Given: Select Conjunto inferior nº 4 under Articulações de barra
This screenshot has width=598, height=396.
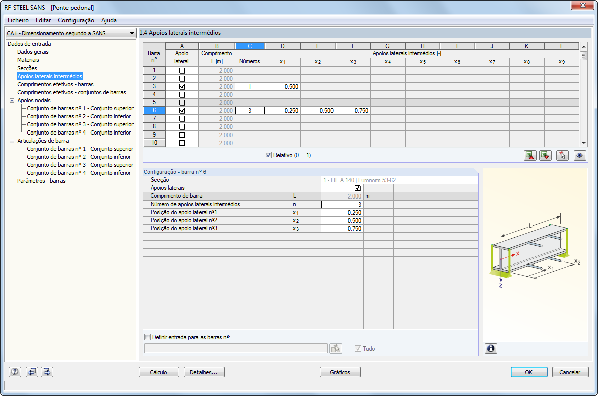Looking at the screenshot, I should [79, 173].
